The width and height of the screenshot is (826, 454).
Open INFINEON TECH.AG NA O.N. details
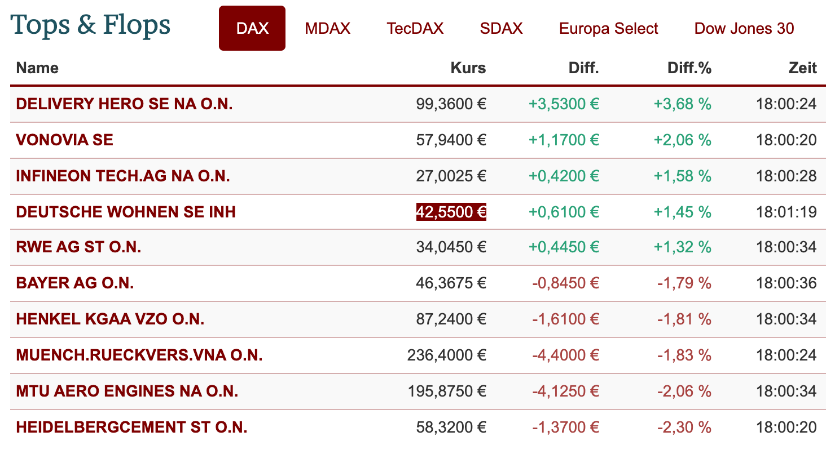(123, 176)
